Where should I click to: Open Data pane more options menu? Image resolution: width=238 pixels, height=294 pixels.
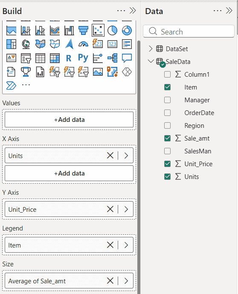(218, 11)
